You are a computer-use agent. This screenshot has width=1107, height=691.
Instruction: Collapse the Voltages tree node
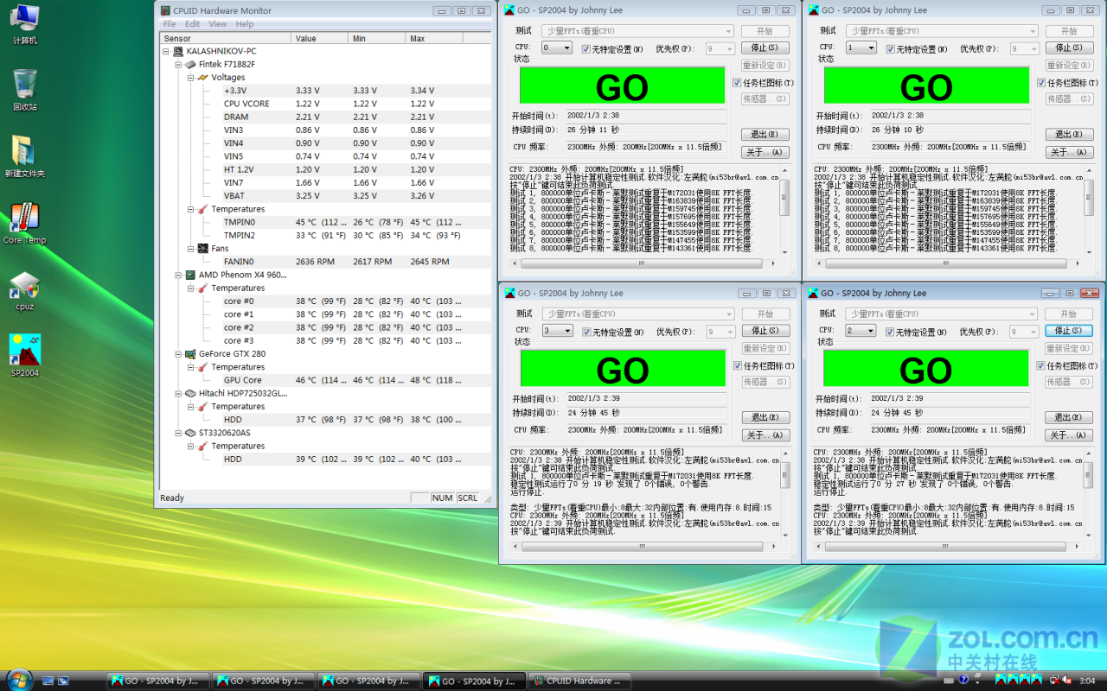[x=191, y=78]
